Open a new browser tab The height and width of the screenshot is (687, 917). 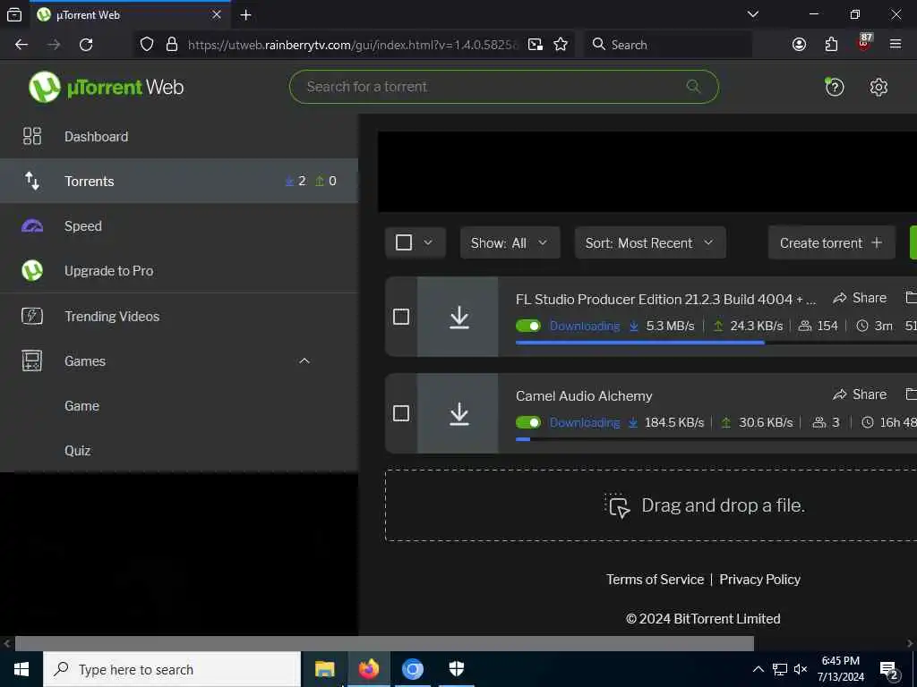coord(245,14)
